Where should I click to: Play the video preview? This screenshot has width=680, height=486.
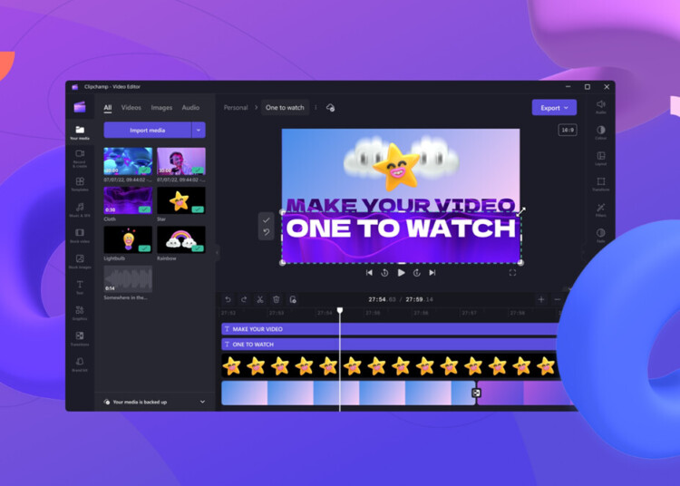401,273
